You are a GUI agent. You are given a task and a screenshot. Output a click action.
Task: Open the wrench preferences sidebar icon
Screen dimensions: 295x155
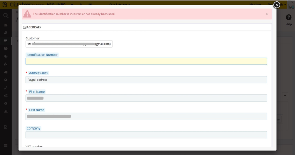click(6, 88)
